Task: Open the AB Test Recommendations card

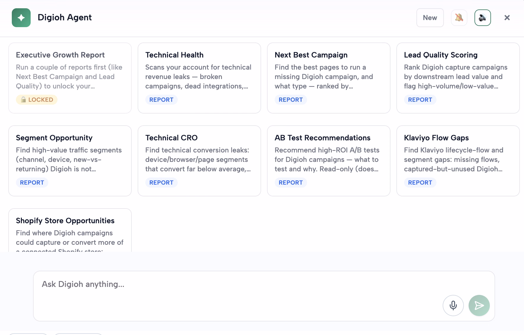Action: [x=329, y=161]
